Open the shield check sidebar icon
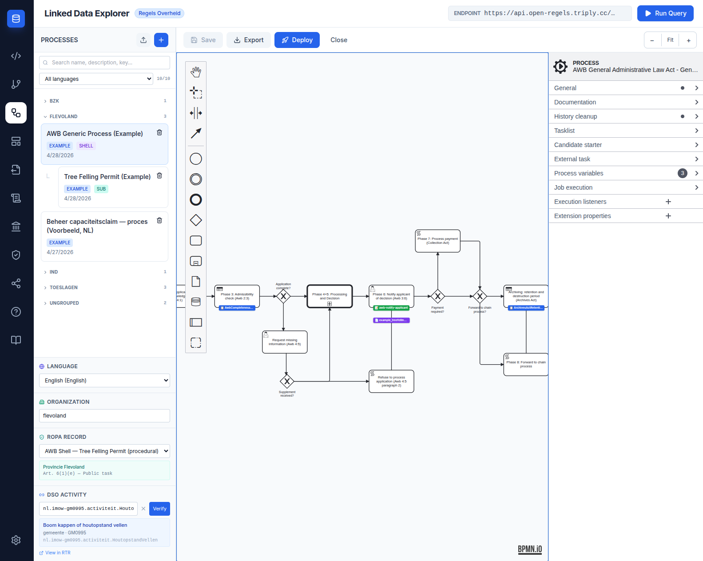The image size is (703, 561). [x=16, y=255]
